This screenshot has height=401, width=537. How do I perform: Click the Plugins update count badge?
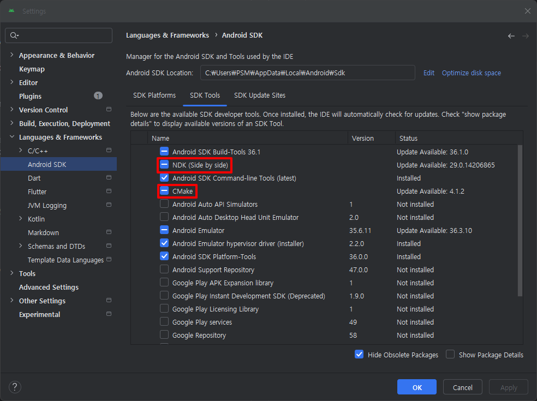coord(98,96)
